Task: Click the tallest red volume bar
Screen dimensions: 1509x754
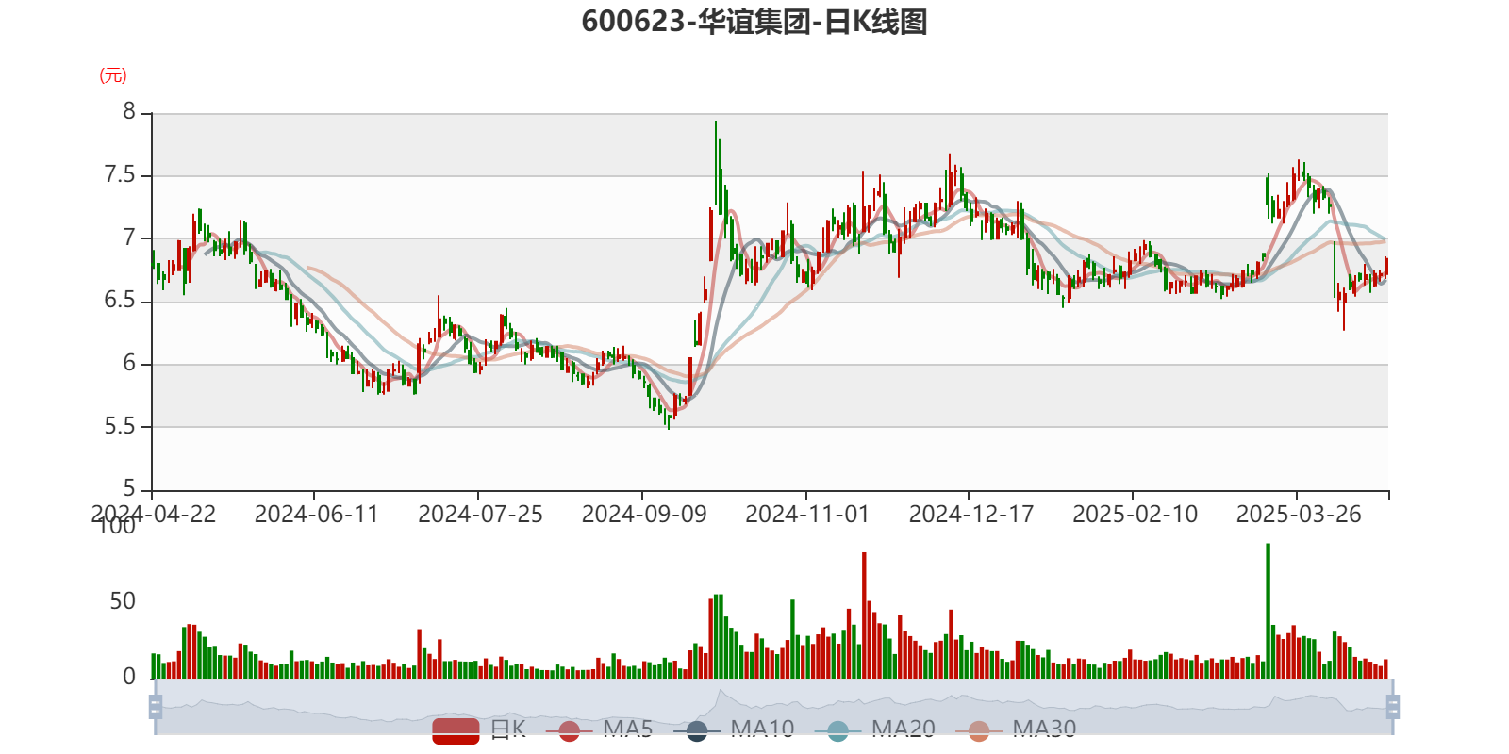Action: tap(864, 615)
